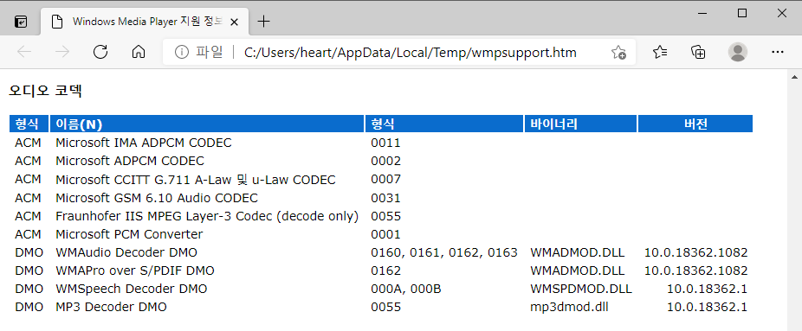Select Microsoft CCITT G.711 A-Law codec text
The image size is (802, 331).
(x=196, y=180)
